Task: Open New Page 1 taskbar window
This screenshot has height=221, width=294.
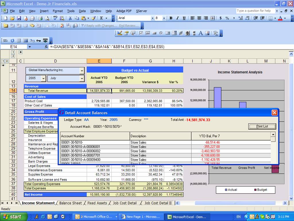Action: pos(141,217)
